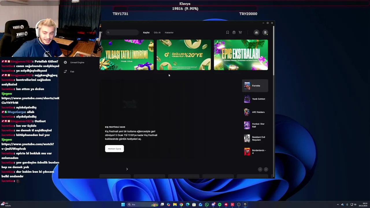The width and height of the screenshot is (370, 208).
Task: Open the friends list icon
Action: (x=256, y=32)
